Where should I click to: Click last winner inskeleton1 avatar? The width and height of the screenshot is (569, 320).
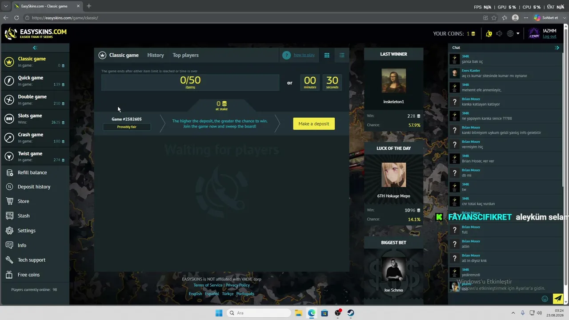(x=393, y=80)
